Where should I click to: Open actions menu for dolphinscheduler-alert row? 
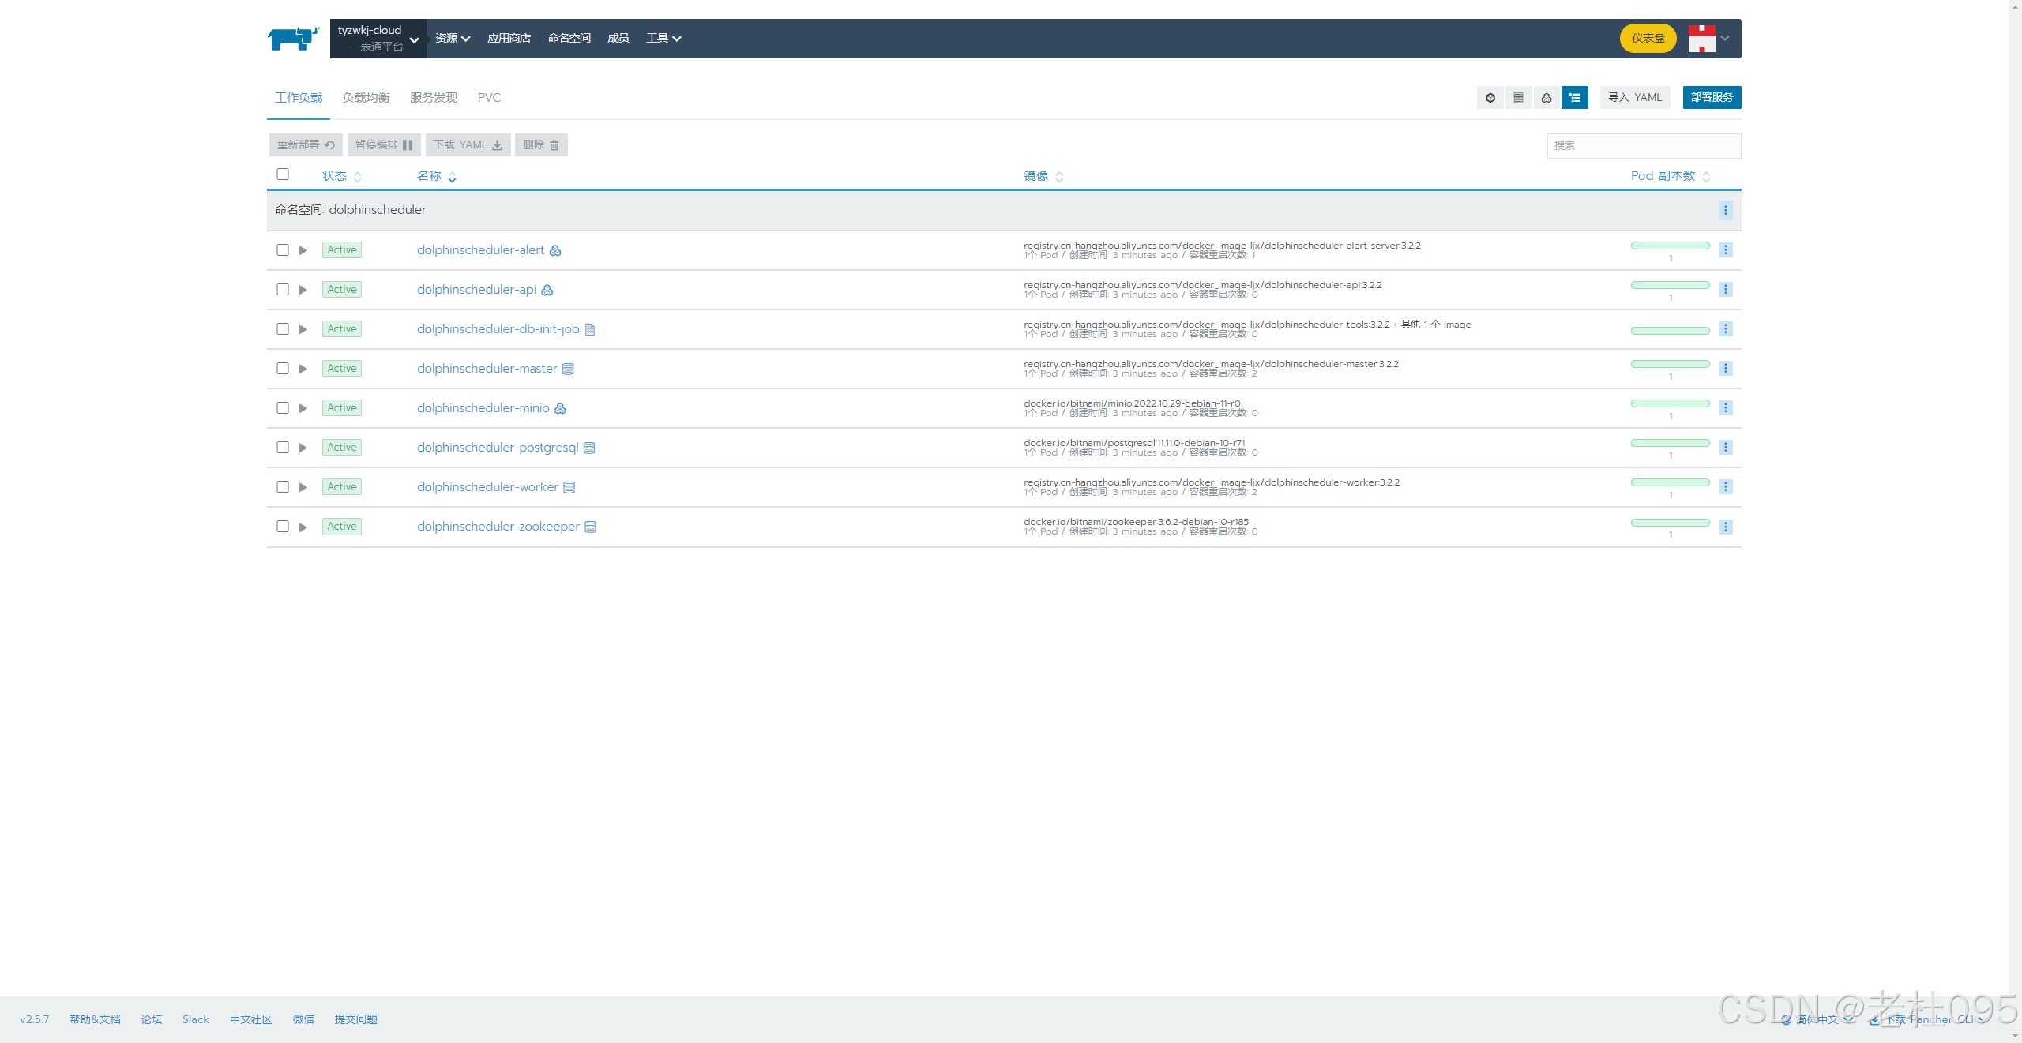coord(1726,250)
